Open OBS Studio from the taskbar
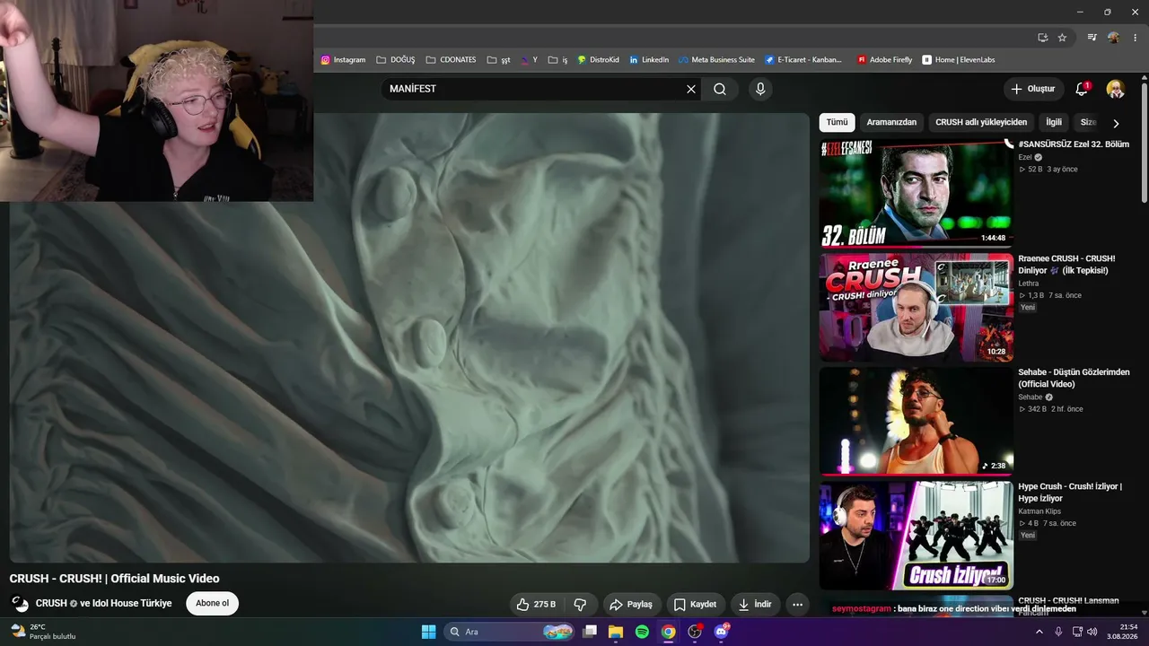This screenshot has height=646, width=1149. (x=694, y=632)
